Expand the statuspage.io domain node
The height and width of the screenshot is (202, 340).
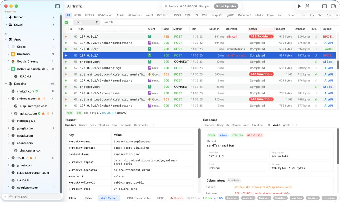(9, 121)
